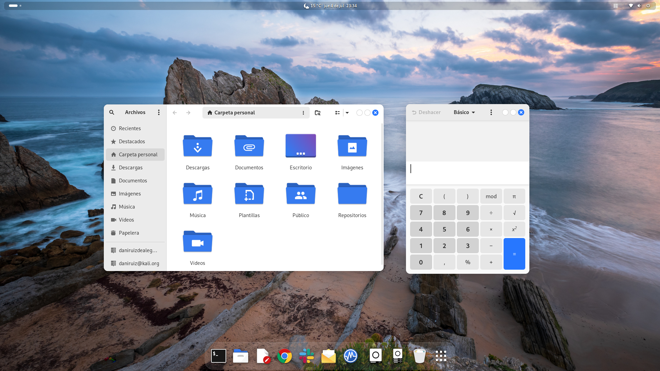660x371 pixels.
Task: Open the Música folder icon
Action: click(x=198, y=194)
